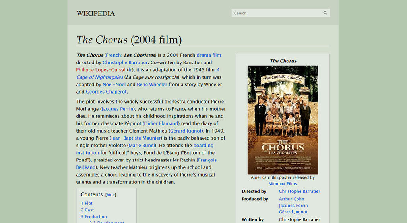Click the page title The Chorus (2004 film)
The width and height of the screenshot is (407, 223).
tap(129, 40)
